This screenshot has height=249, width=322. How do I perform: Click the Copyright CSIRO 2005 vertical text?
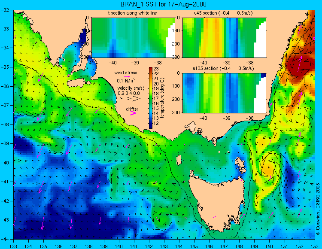point(318,209)
